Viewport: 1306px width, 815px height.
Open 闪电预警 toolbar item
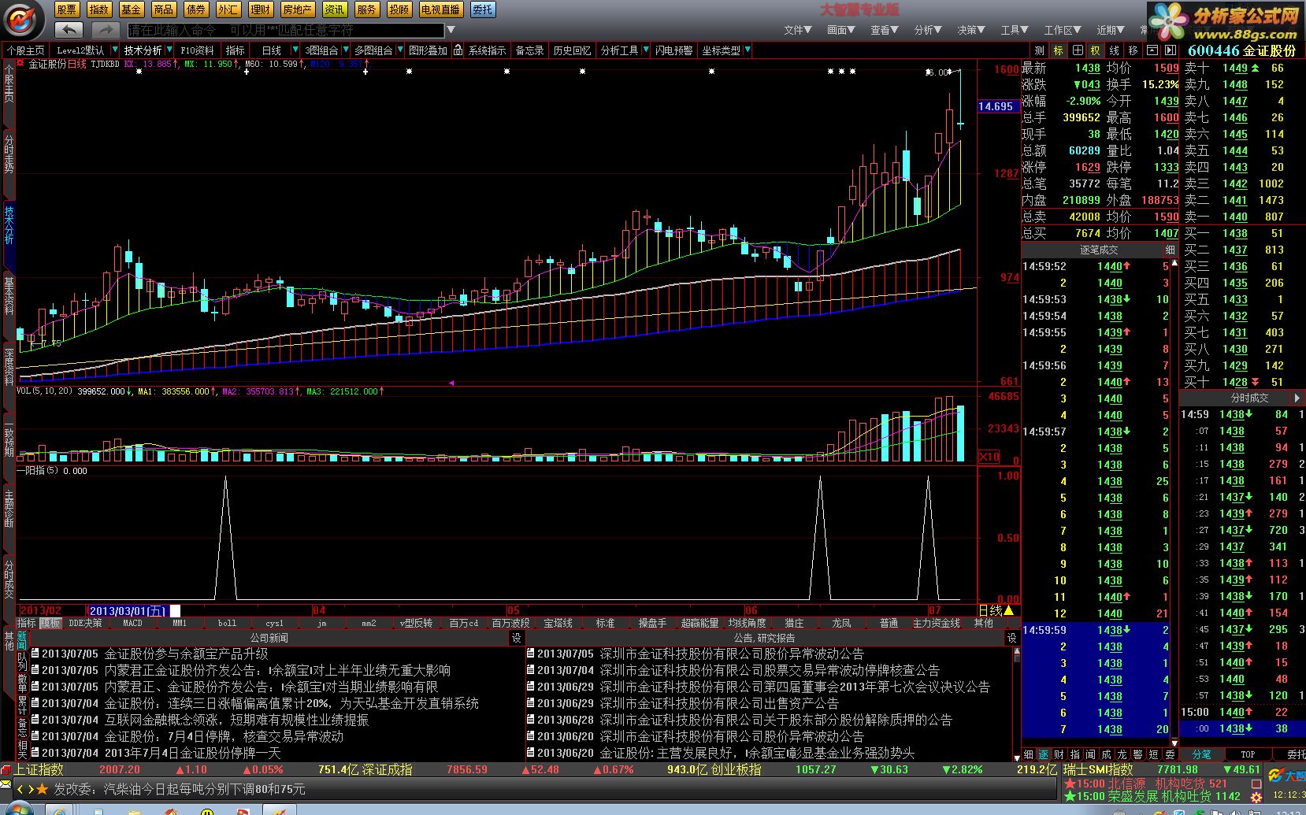coord(673,50)
